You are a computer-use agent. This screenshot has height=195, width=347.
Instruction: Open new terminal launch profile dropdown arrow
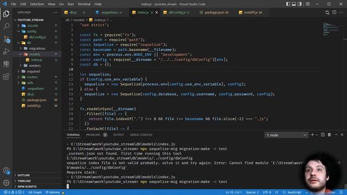317,135
